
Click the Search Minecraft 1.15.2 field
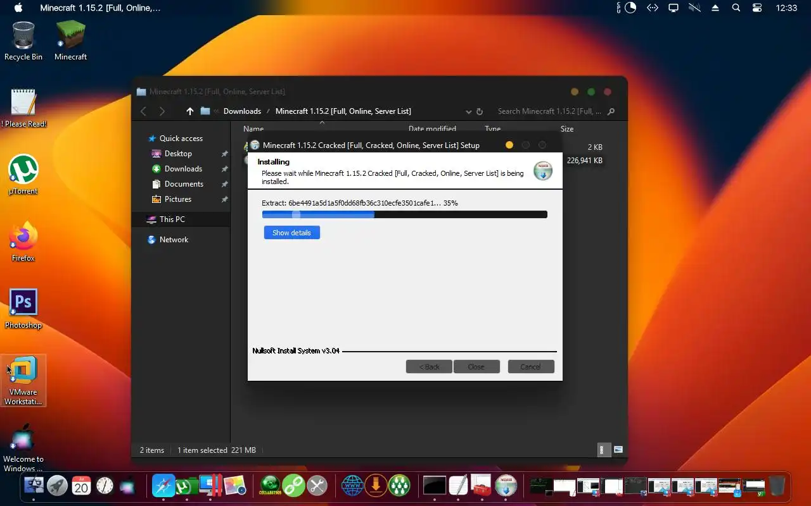(549, 111)
